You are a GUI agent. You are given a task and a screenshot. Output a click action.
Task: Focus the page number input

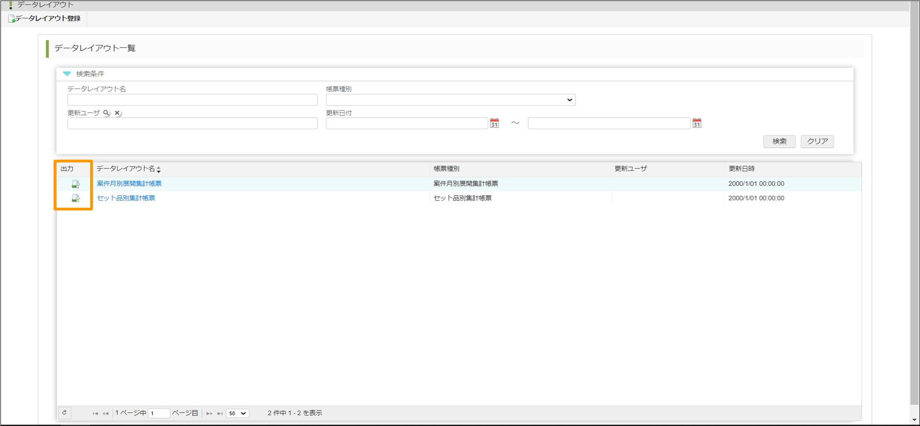pyautogui.click(x=159, y=413)
